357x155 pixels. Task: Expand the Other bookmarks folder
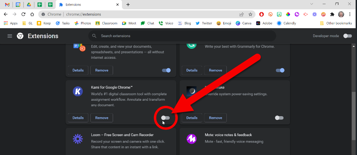336,23
